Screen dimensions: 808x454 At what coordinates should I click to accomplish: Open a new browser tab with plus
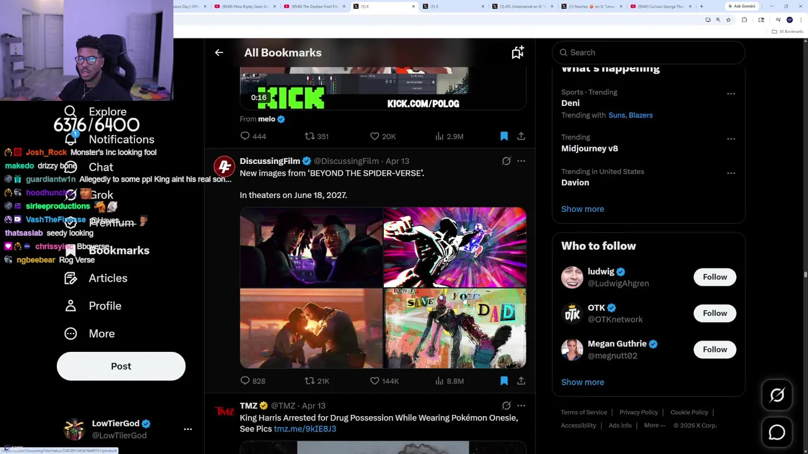coord(701,6)
